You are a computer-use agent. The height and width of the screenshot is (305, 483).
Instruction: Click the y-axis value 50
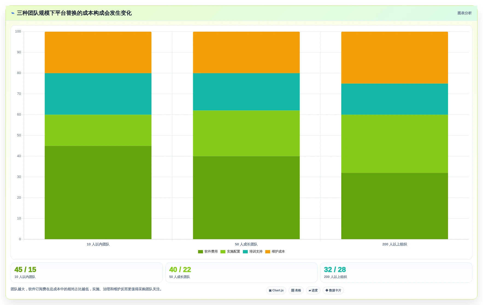tap(19, 135)
